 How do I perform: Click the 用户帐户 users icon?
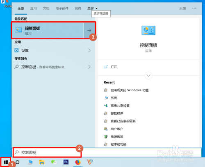click(x=106, y=129)
